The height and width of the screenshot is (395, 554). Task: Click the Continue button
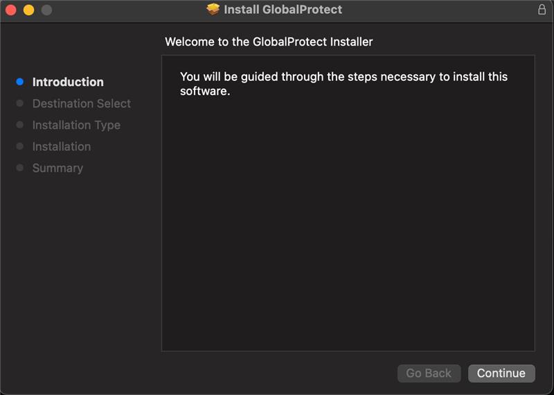tap(501, 373)
